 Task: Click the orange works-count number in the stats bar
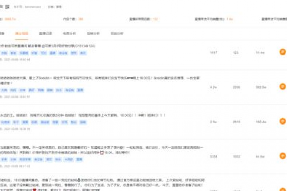[81, 19]
